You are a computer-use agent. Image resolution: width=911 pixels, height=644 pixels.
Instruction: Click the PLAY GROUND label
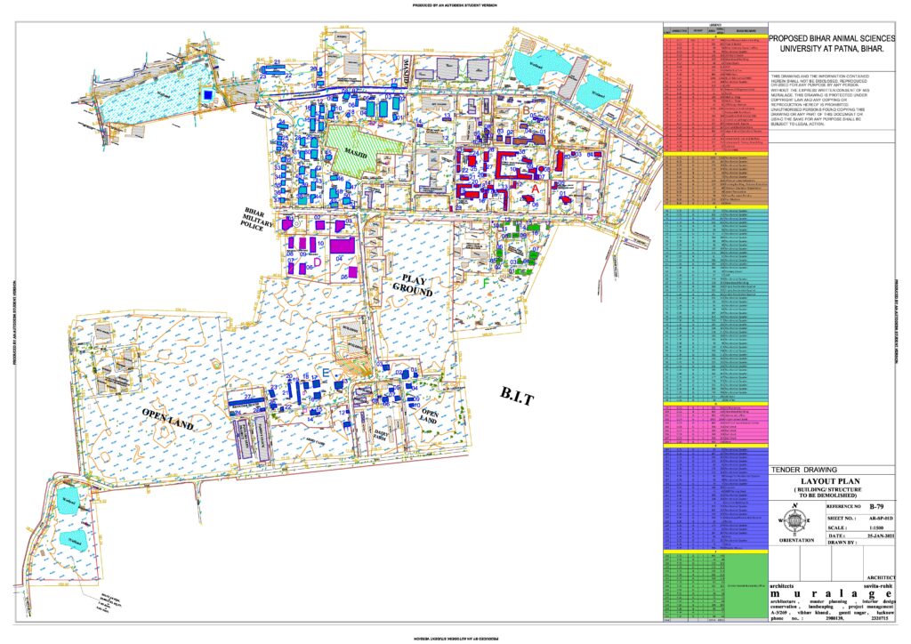point(412,286)
